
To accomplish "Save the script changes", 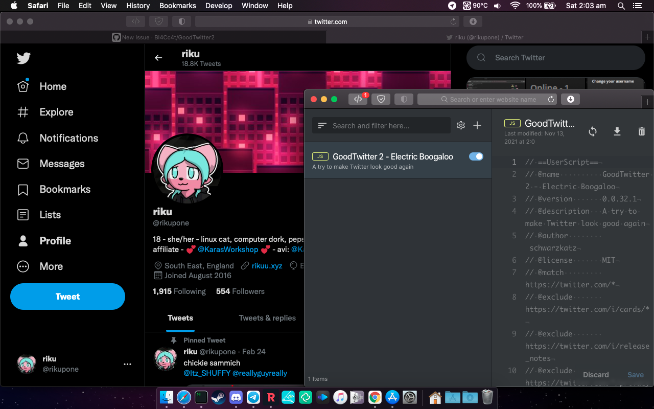I will coord(636,375).
